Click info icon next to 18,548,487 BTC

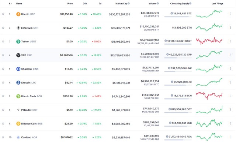click(171, 13)
